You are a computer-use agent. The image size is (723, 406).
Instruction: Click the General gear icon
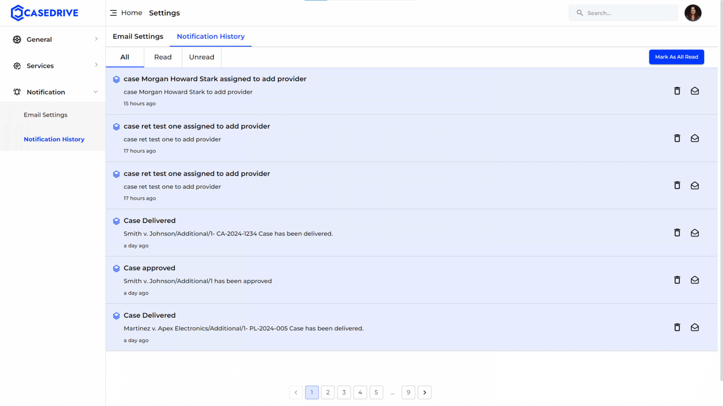click(x=17, y=40)
